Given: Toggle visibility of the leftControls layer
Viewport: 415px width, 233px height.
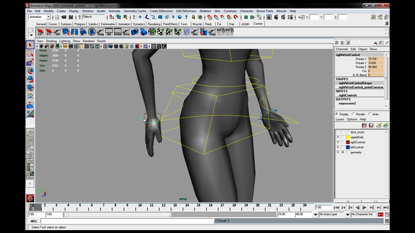Looking at the screenshot, I should click(338, 147).
